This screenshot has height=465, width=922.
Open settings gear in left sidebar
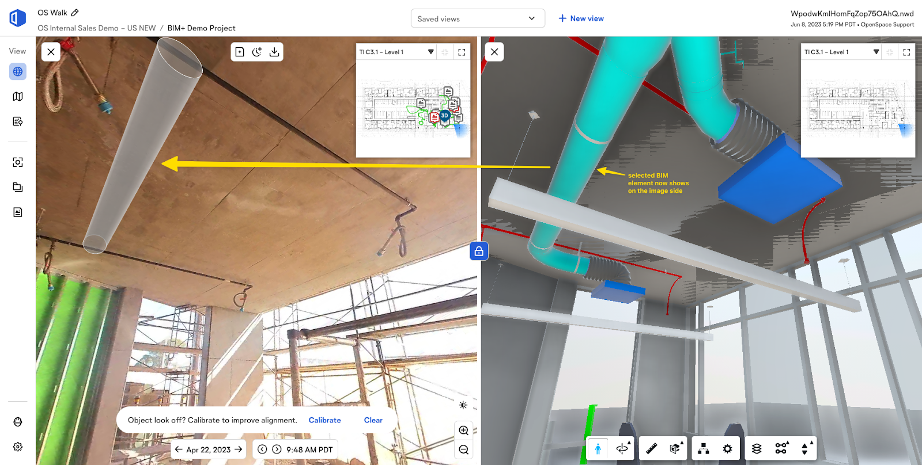(x=18, y=447)
